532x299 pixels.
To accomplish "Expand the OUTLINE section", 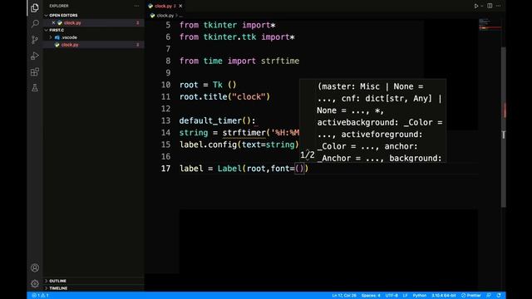I will (x=57, y=281).
